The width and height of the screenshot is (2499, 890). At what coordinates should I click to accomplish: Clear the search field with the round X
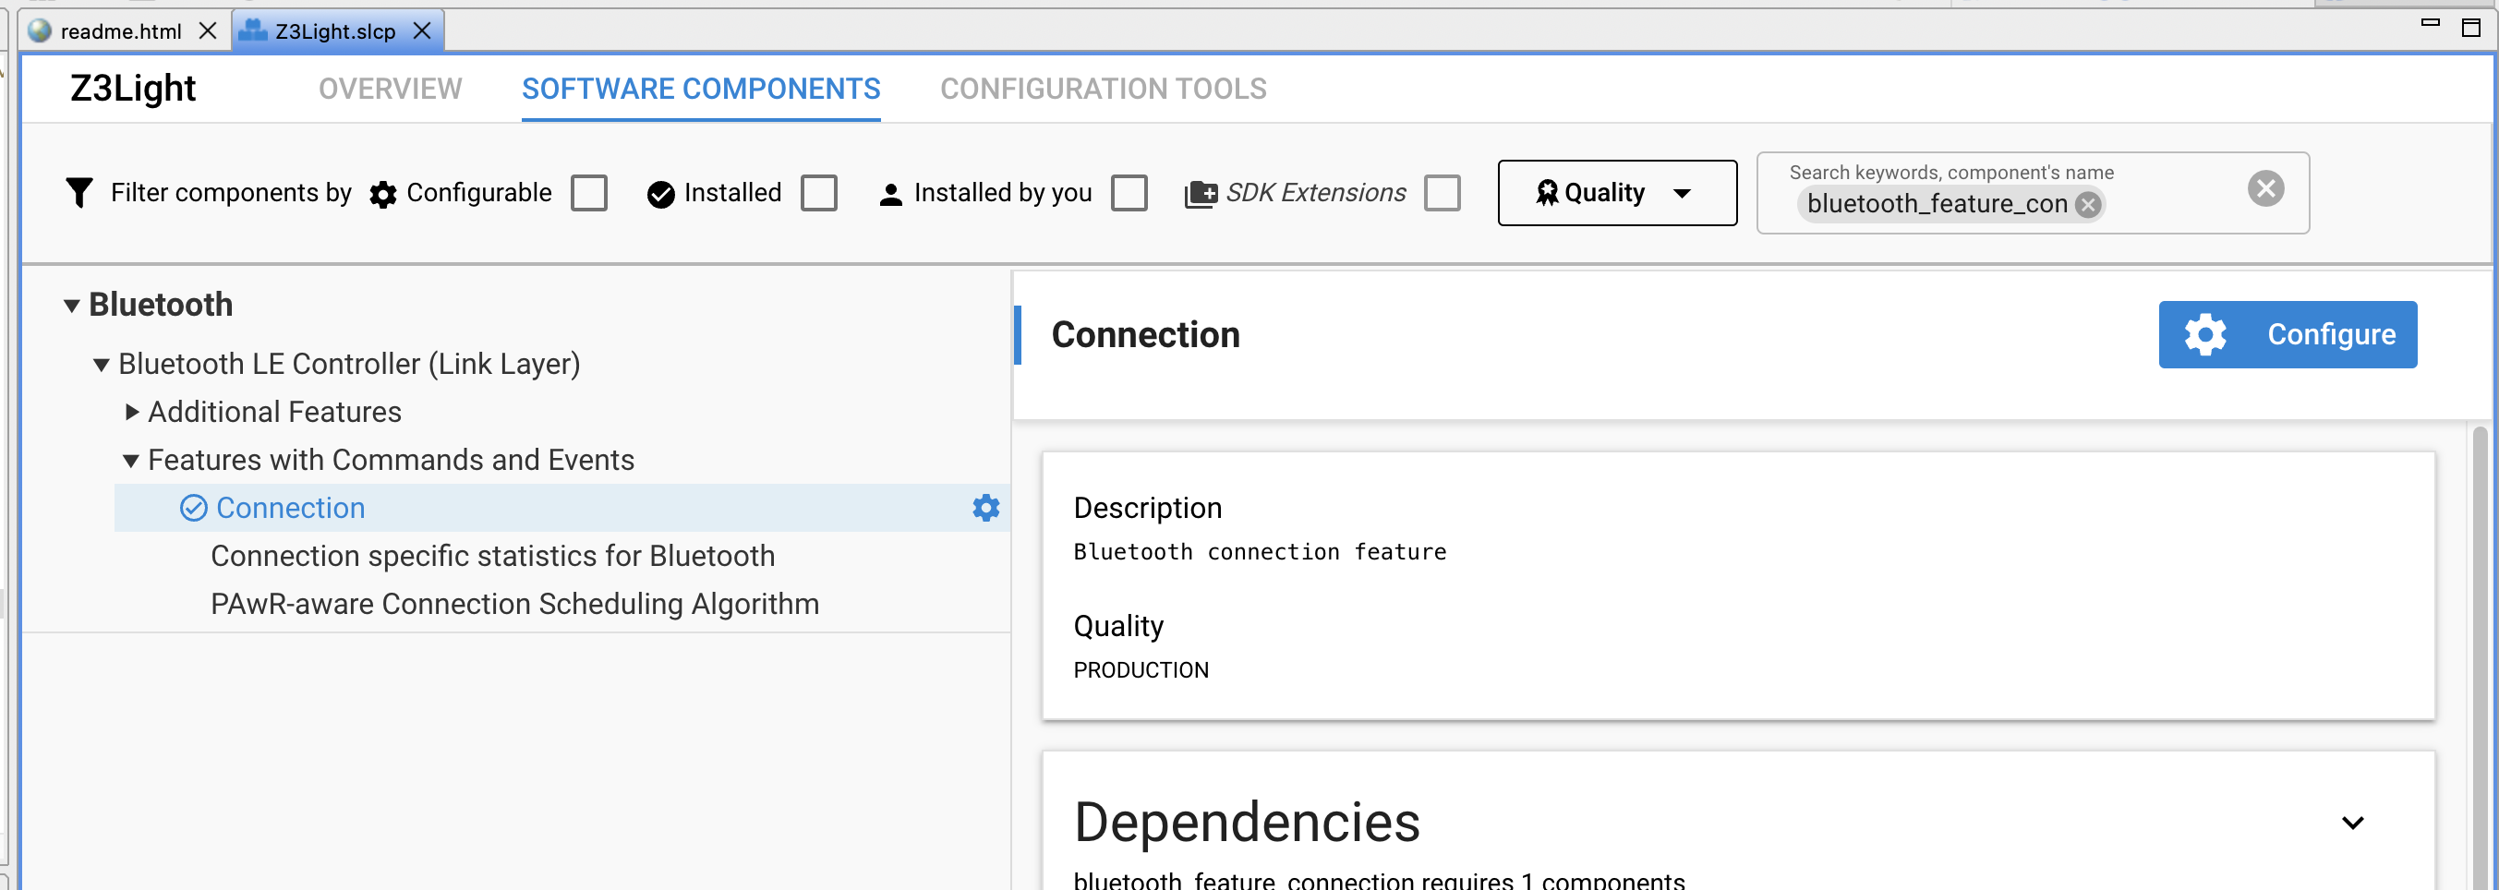coord(2265,188)
